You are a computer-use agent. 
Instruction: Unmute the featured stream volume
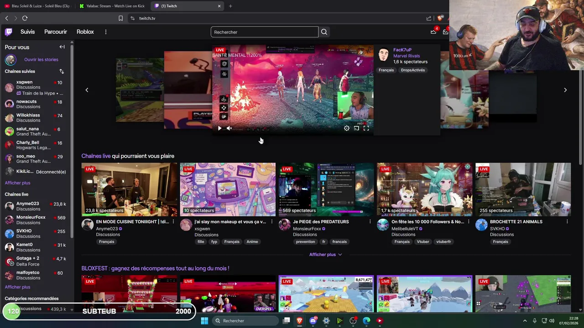tap(229, 128)
